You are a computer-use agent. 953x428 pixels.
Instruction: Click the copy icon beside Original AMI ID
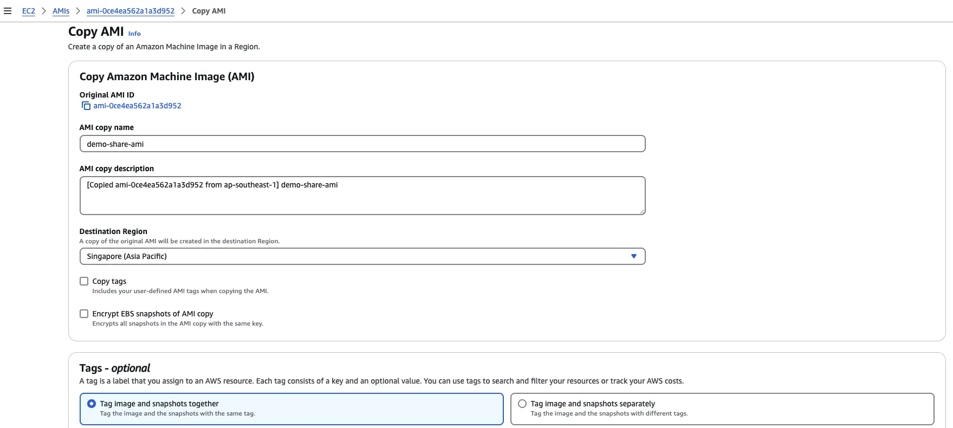86,106
